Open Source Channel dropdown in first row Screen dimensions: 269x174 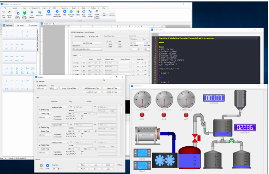pyautogui.click(x=125, y=63)
